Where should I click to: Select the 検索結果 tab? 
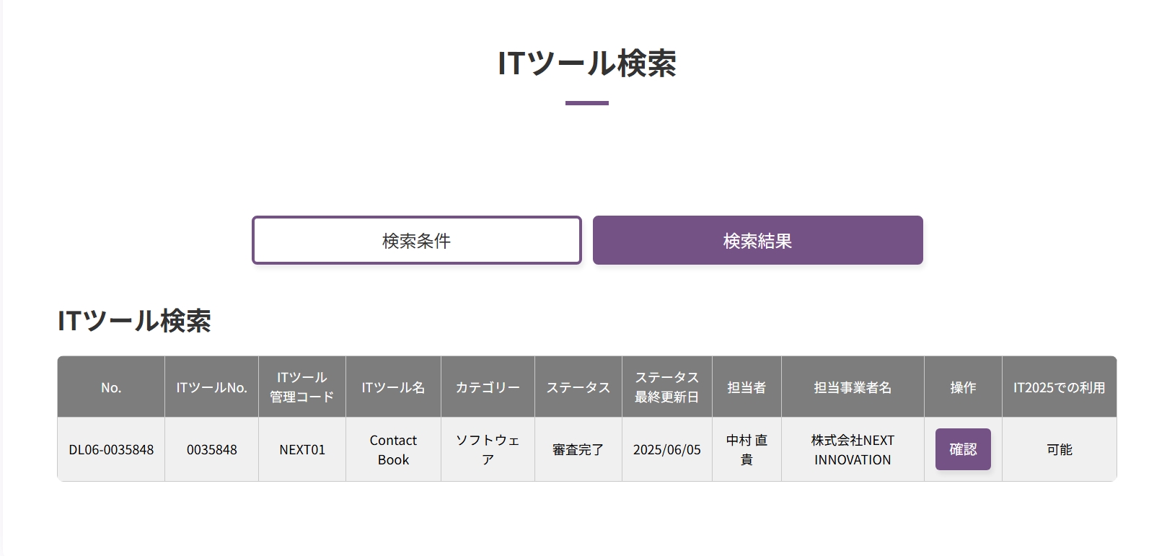pos(757,240)
